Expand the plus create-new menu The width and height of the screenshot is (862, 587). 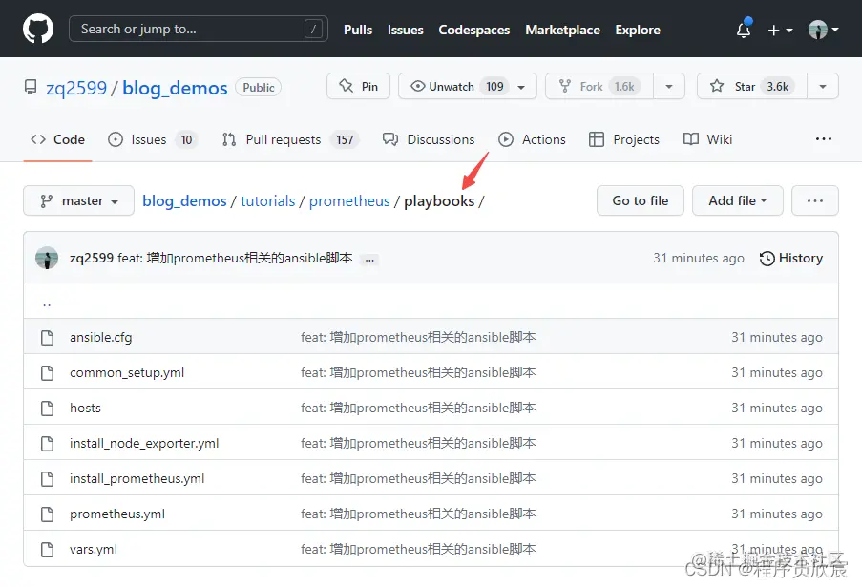coord(780,31)
